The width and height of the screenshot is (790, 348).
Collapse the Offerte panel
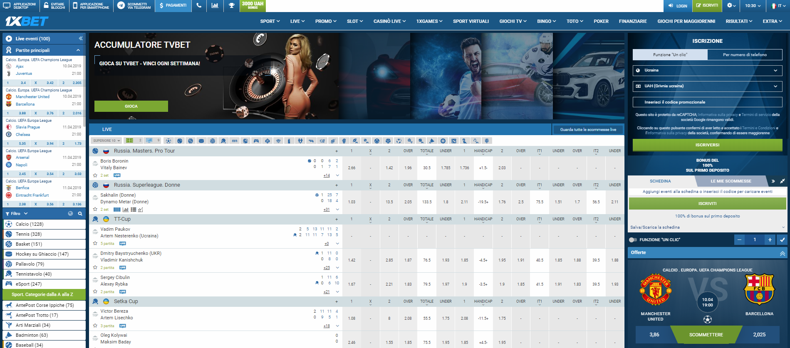pyautogui.click(x=782, y=253)
